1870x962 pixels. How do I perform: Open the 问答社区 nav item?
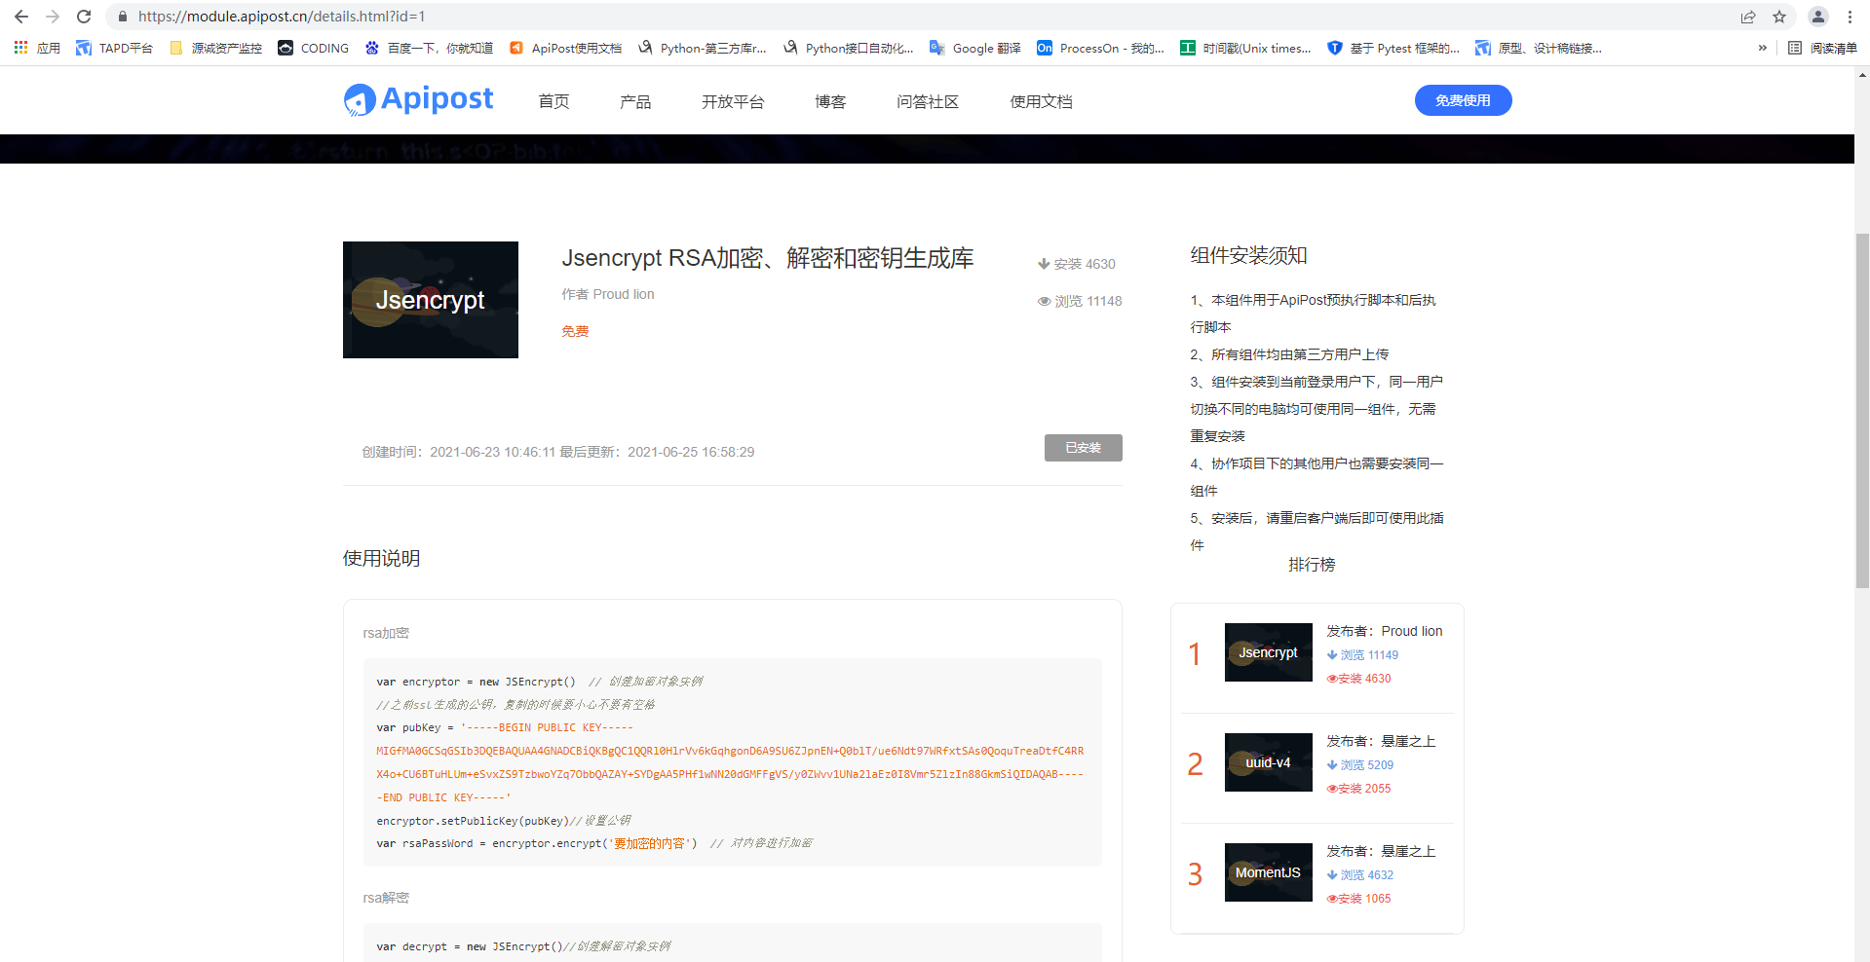[928, 101]
